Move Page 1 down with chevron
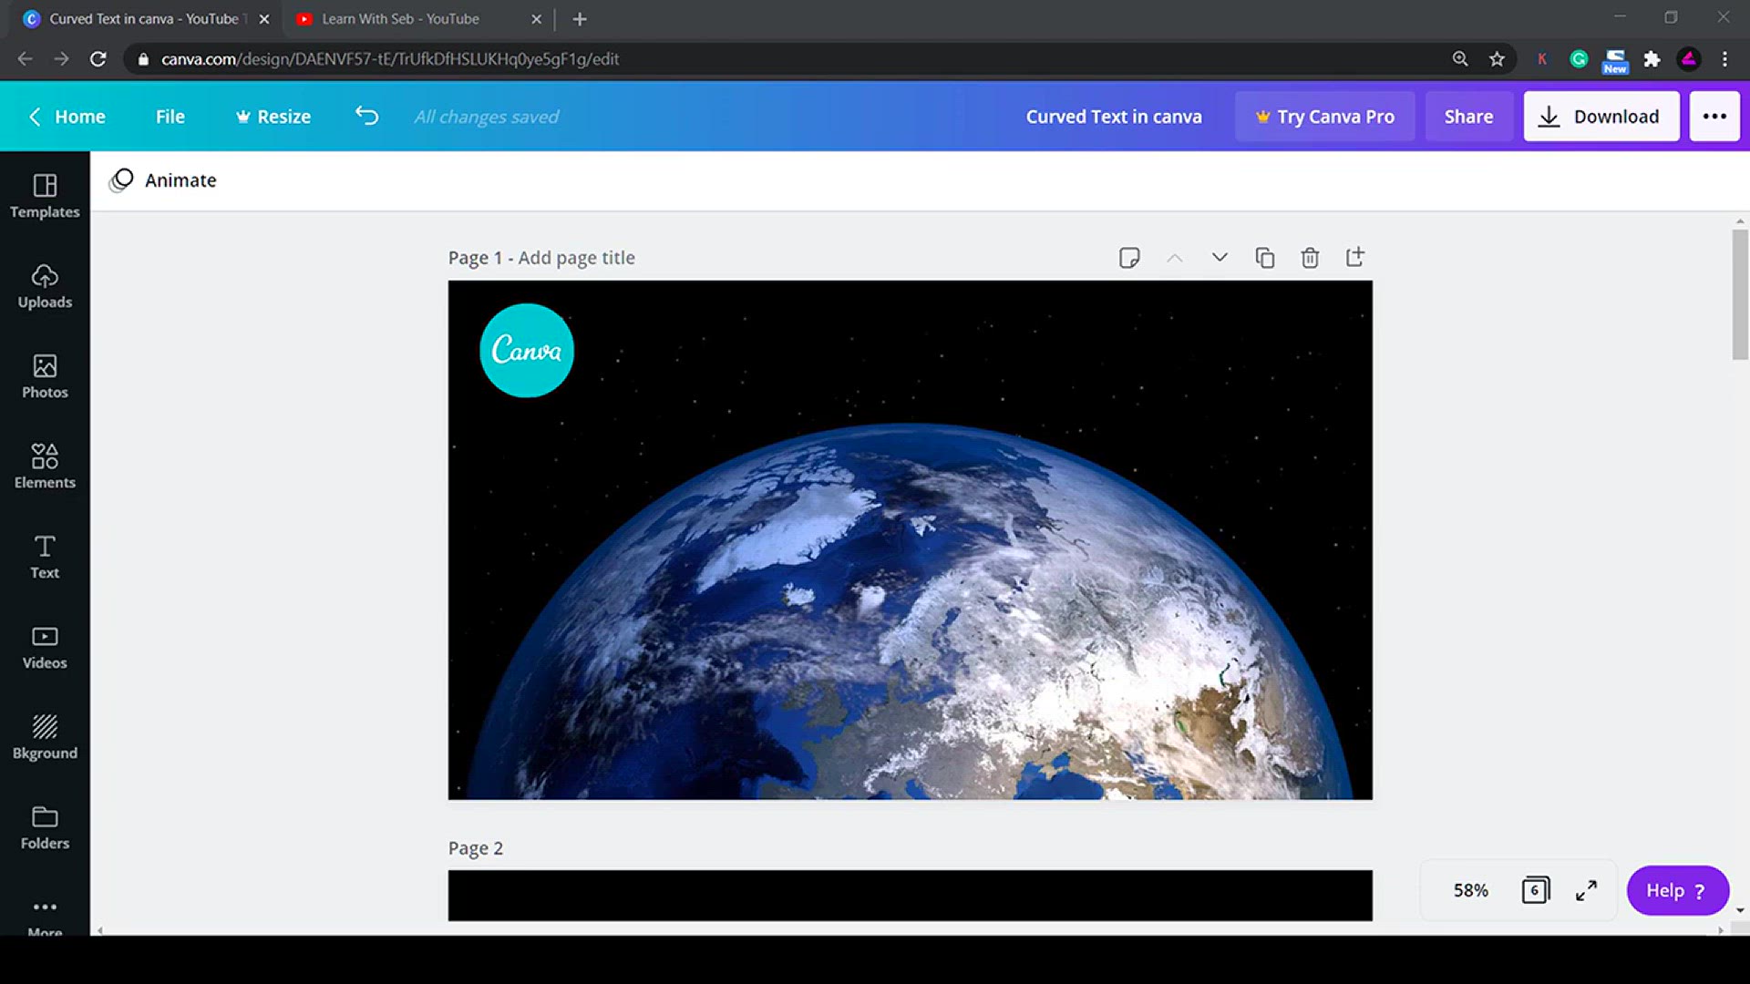The image size is (1750, 984). click(x=1220, y=258)
